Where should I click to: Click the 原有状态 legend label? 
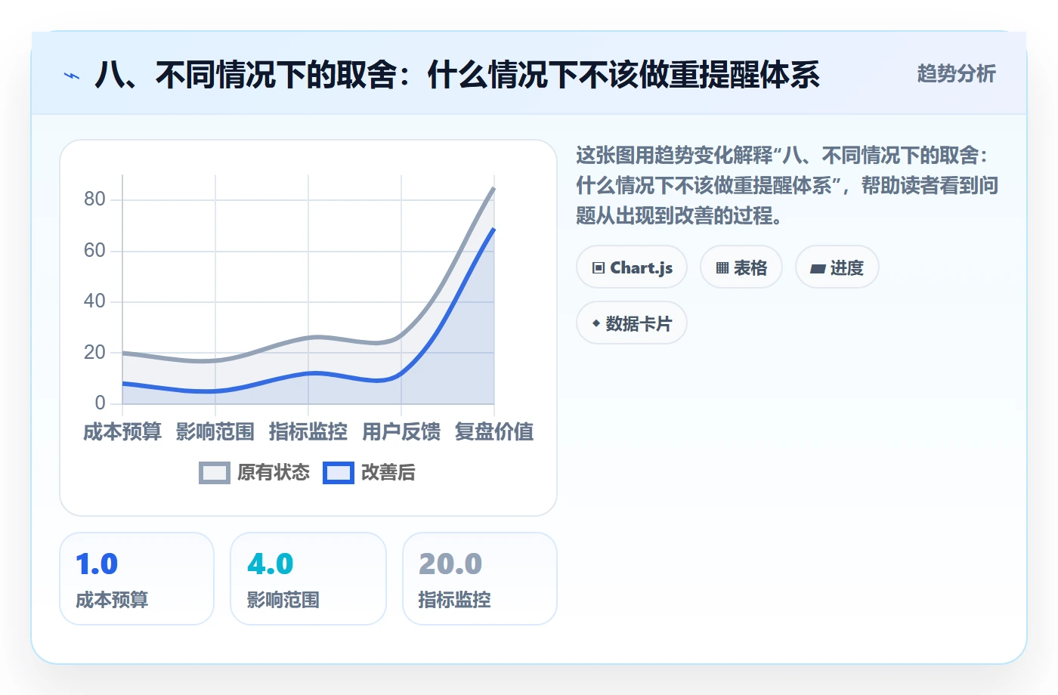(x=274, y=473)
